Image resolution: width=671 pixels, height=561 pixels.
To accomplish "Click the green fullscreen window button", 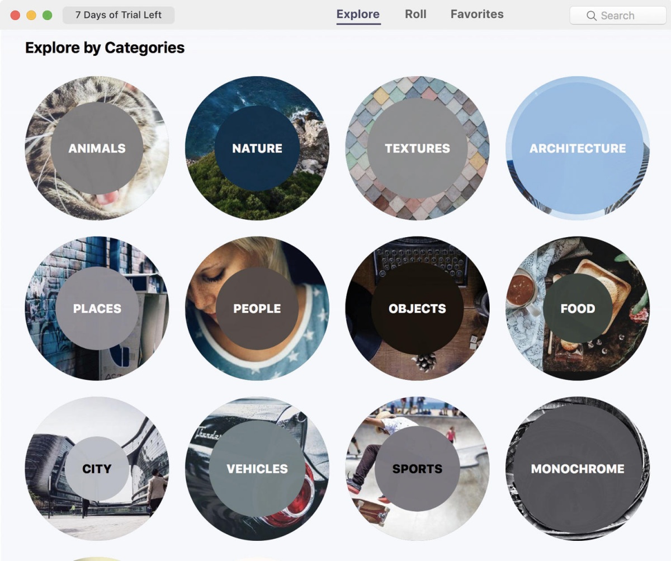I will pyautogui.click(x=48, y=15).
